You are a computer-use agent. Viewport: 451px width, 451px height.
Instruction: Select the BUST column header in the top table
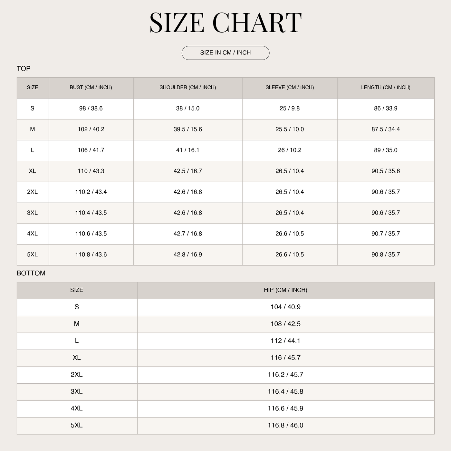point(91,88)
